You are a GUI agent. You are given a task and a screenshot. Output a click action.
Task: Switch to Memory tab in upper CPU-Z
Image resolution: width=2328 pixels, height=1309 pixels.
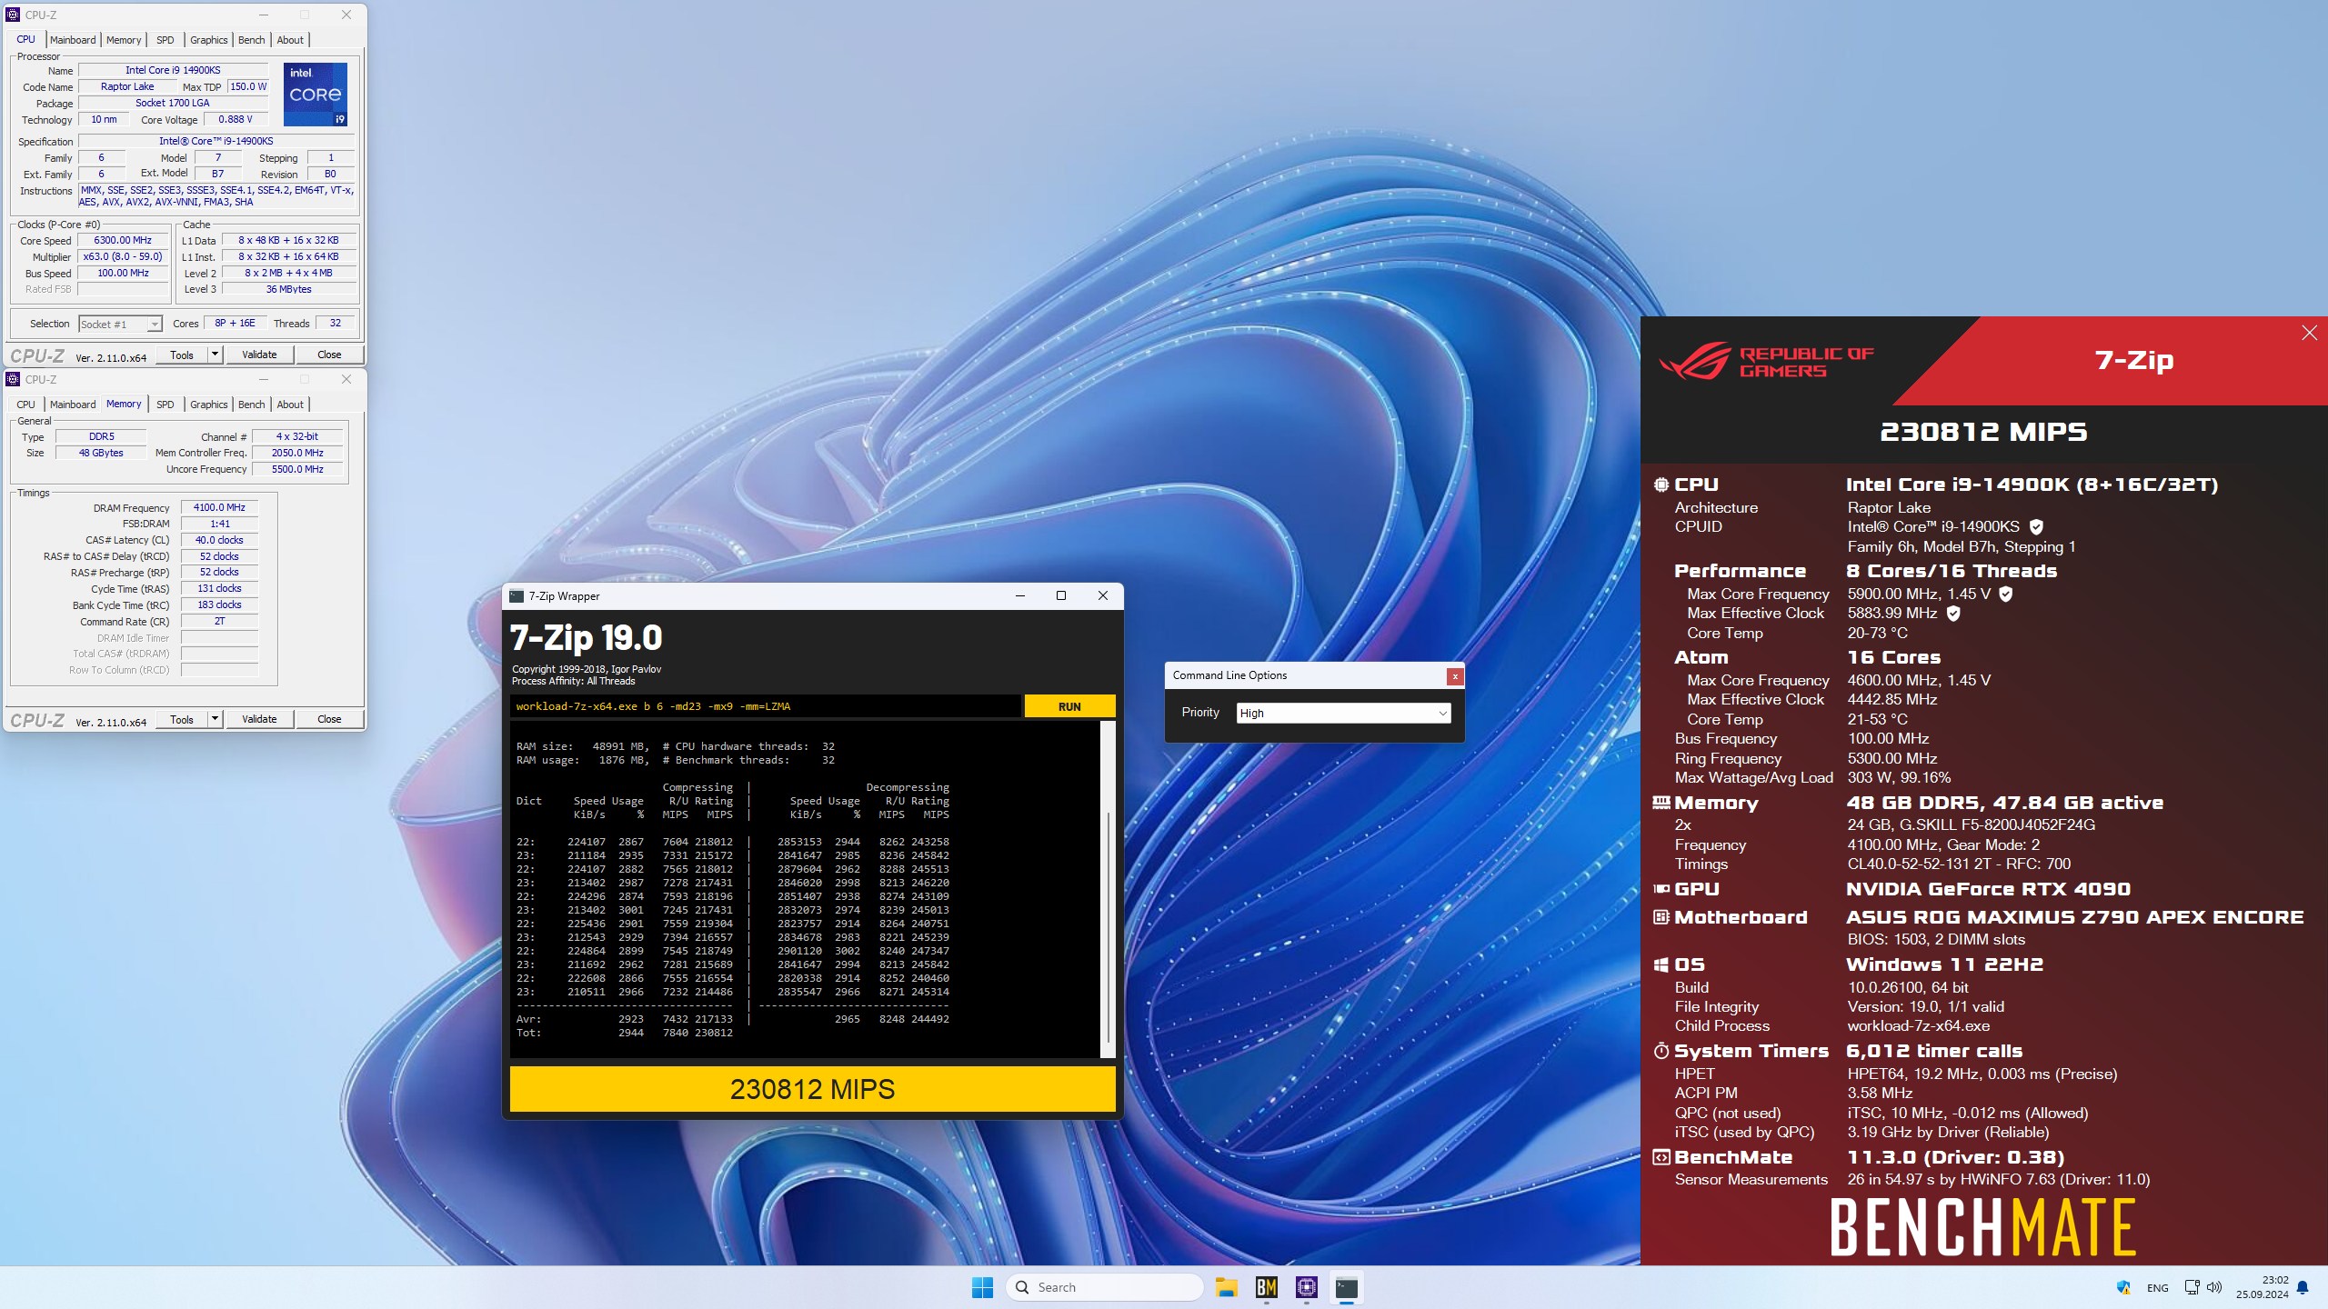click(124, 40)
